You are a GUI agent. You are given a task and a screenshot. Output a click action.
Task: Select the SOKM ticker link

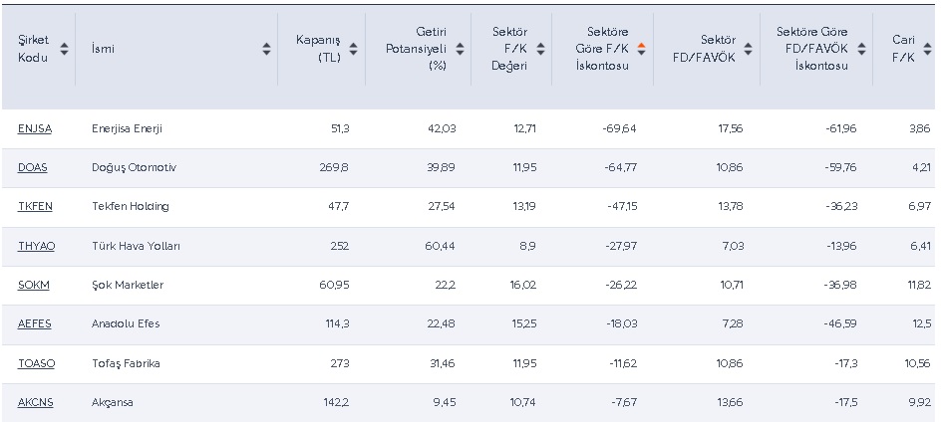tap(33, 285)
